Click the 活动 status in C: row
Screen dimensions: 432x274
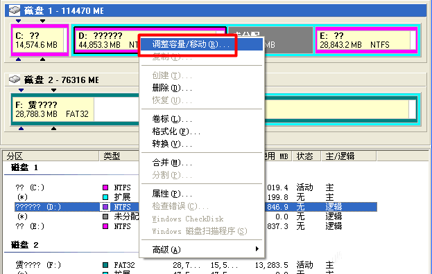click(x=304, y=188)
